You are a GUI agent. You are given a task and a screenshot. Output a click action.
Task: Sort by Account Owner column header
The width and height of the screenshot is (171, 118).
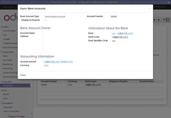pyautogui.click(x=147, y=82)
